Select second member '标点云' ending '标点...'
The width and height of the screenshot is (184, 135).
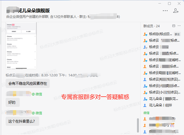162,40
